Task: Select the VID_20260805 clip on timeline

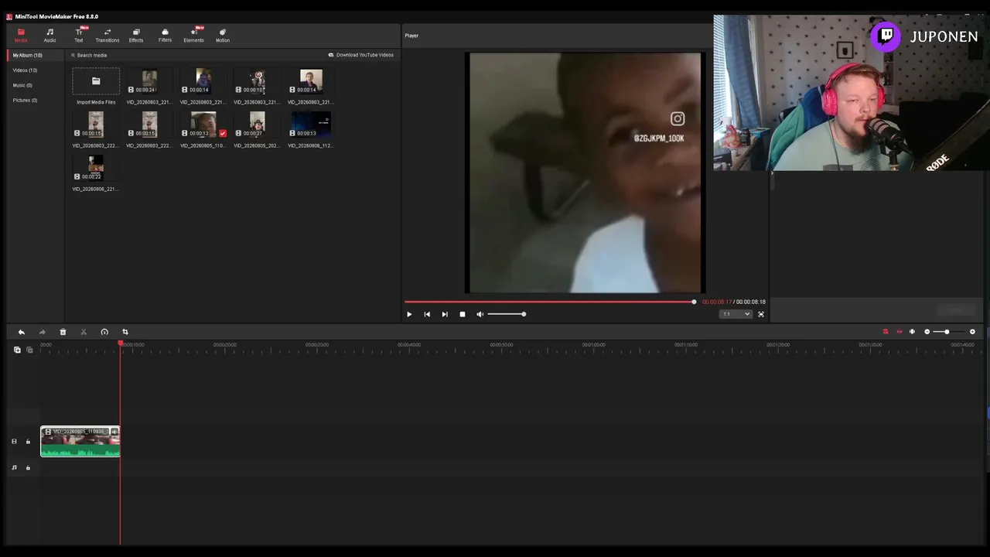Action: [x=80, y=442]
